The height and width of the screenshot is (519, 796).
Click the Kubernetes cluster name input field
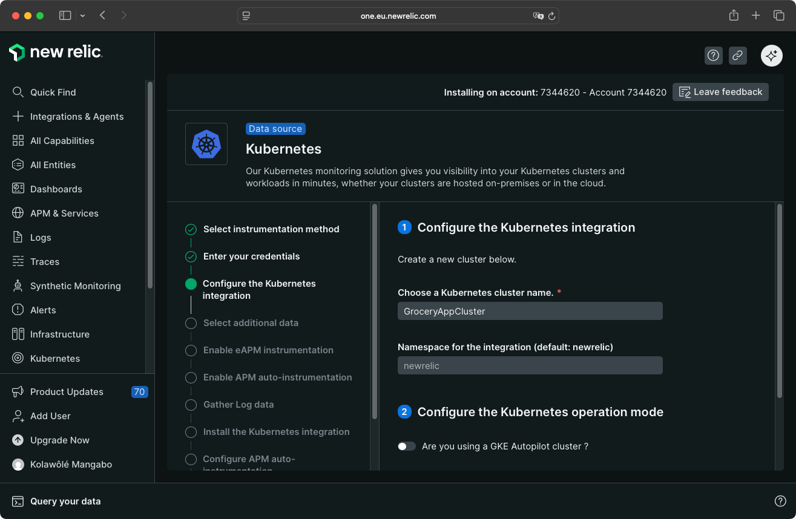(530, 311)
